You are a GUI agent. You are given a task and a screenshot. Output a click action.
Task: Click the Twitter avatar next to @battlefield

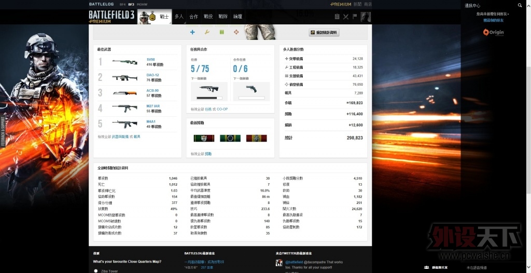pyautogui.click(x=279, y=263)
